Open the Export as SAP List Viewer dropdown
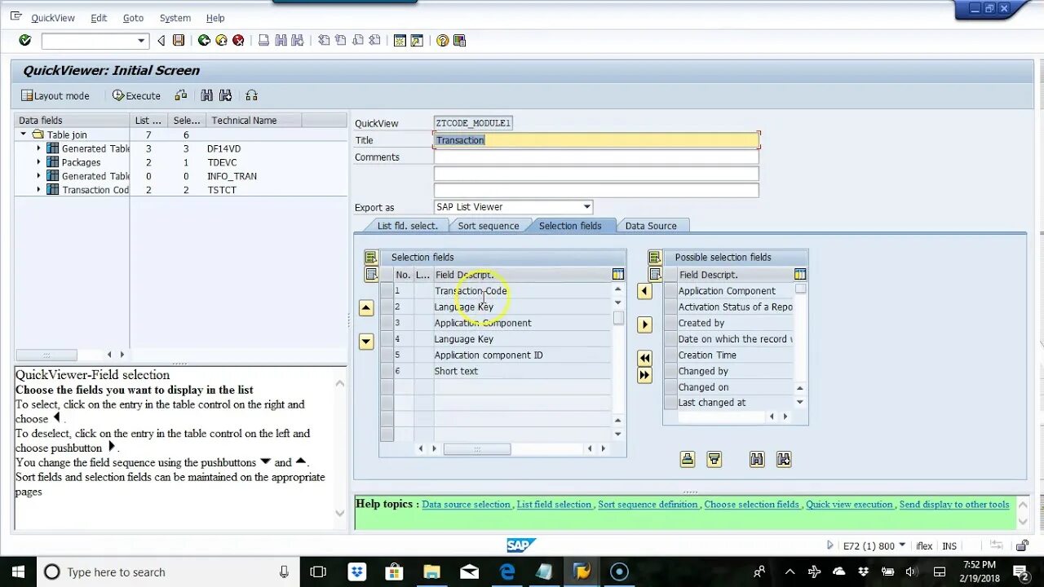Screen dimensions: 1044x587 pos(586,207)
